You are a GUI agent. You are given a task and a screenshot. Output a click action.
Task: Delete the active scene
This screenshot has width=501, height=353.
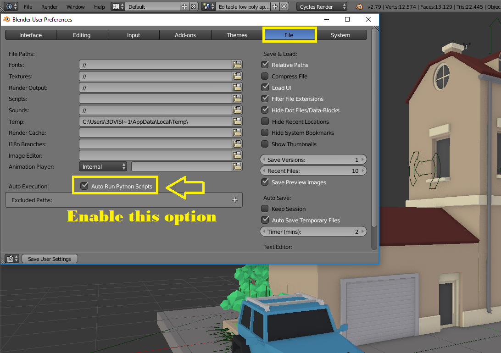[284, 6]
